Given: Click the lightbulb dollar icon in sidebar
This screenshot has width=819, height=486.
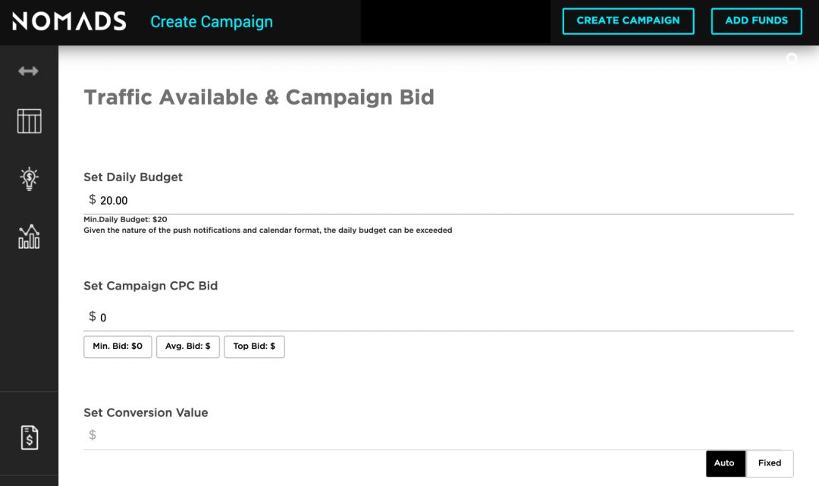Looking at the screenshot, I should [29, 178].
